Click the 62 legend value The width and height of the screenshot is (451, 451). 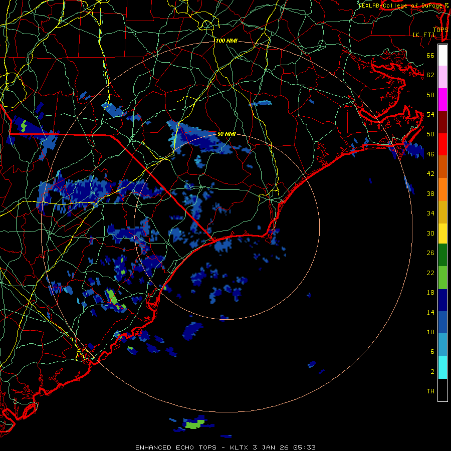coord(430,75)
